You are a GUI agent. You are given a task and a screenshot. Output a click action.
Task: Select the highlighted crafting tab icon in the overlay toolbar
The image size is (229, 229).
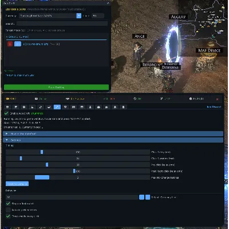pyautogui.click(x=57, y=107)
